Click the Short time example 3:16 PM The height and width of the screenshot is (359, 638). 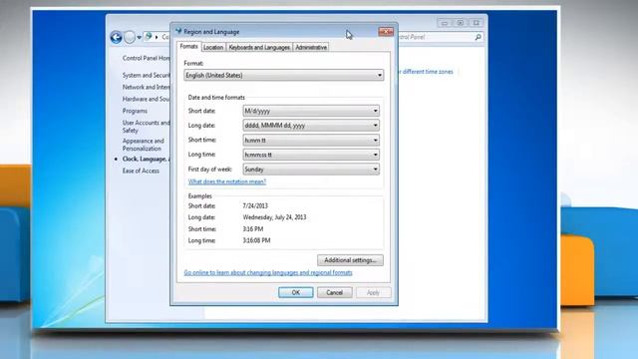click(252, 229)
